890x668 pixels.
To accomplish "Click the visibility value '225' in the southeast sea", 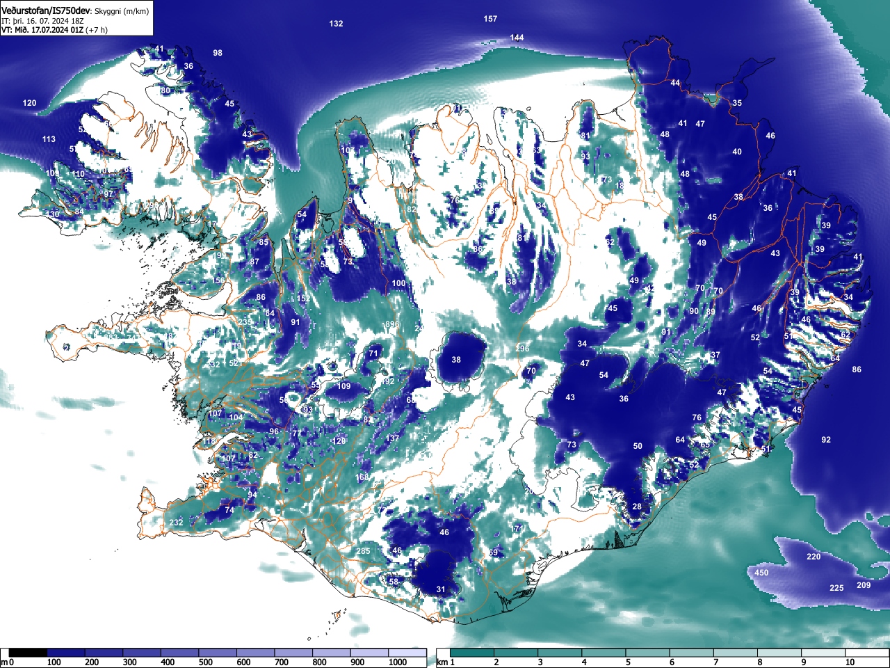I will tap(836, 588).
